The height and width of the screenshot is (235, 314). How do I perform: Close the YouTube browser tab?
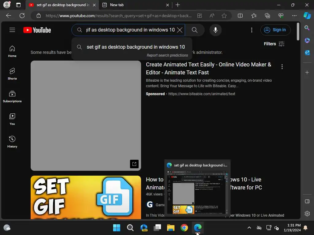pos(94,5)
